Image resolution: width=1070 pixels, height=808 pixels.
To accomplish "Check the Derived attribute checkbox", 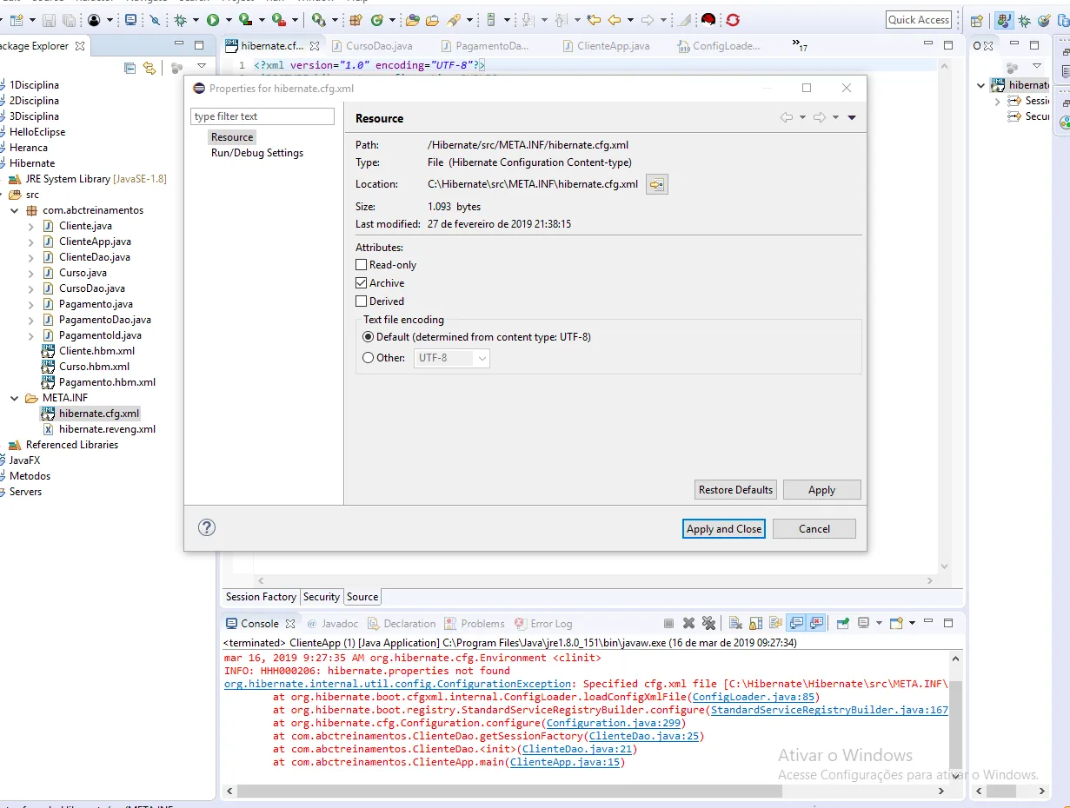I will click(x=362, y=301).
